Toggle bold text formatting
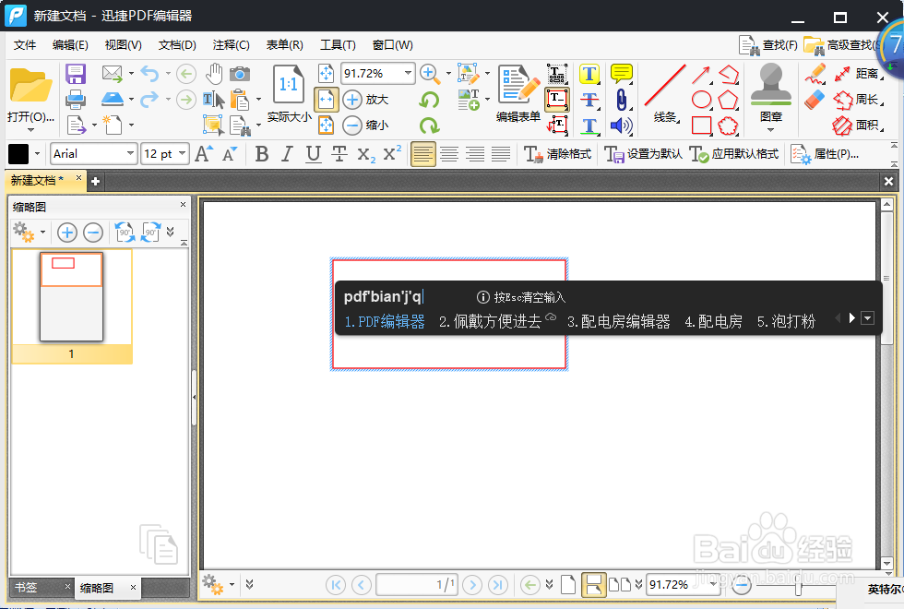This screenshot has width=904, height=609. pyautogui.click(x=262, y=154)
